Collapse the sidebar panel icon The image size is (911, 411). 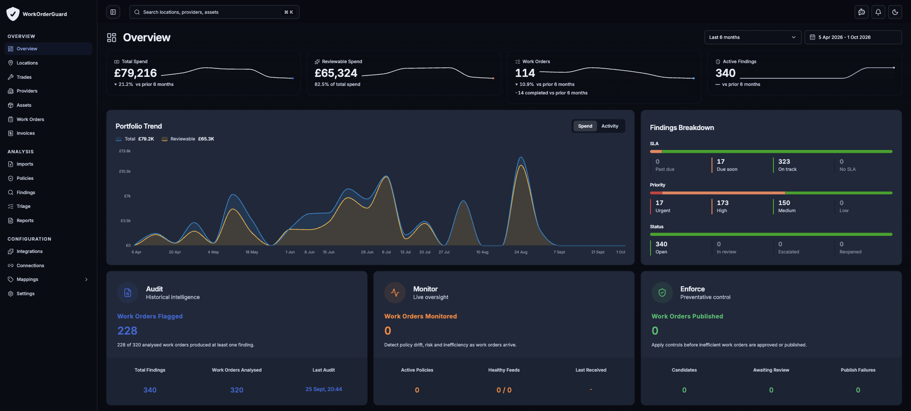pos(113,12)
